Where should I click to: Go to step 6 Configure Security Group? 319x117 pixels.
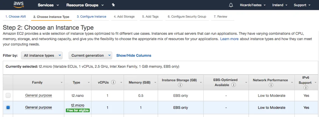tap(187, 17)
